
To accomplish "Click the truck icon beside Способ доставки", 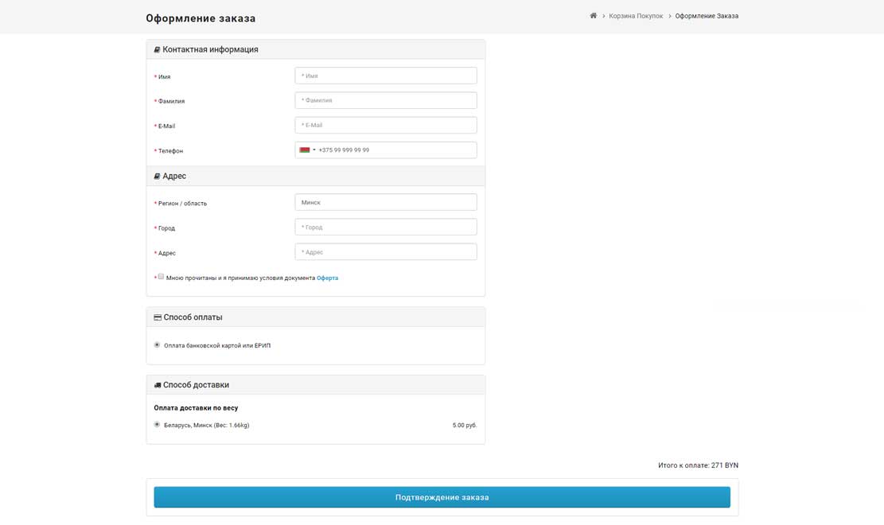I will point(158,385).
